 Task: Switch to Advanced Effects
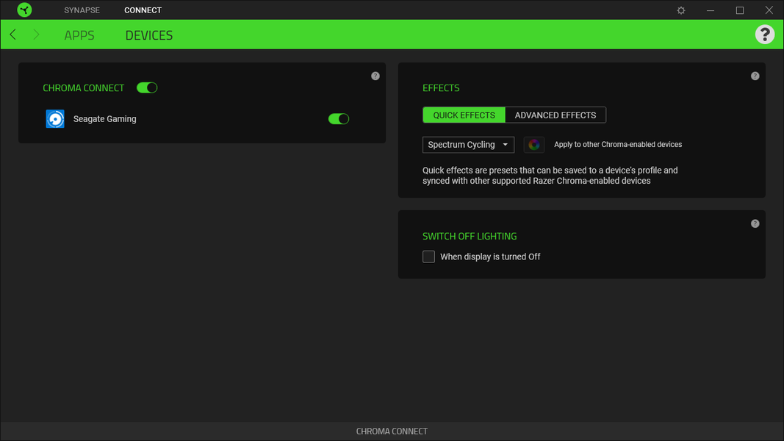[x=555, y=115]
